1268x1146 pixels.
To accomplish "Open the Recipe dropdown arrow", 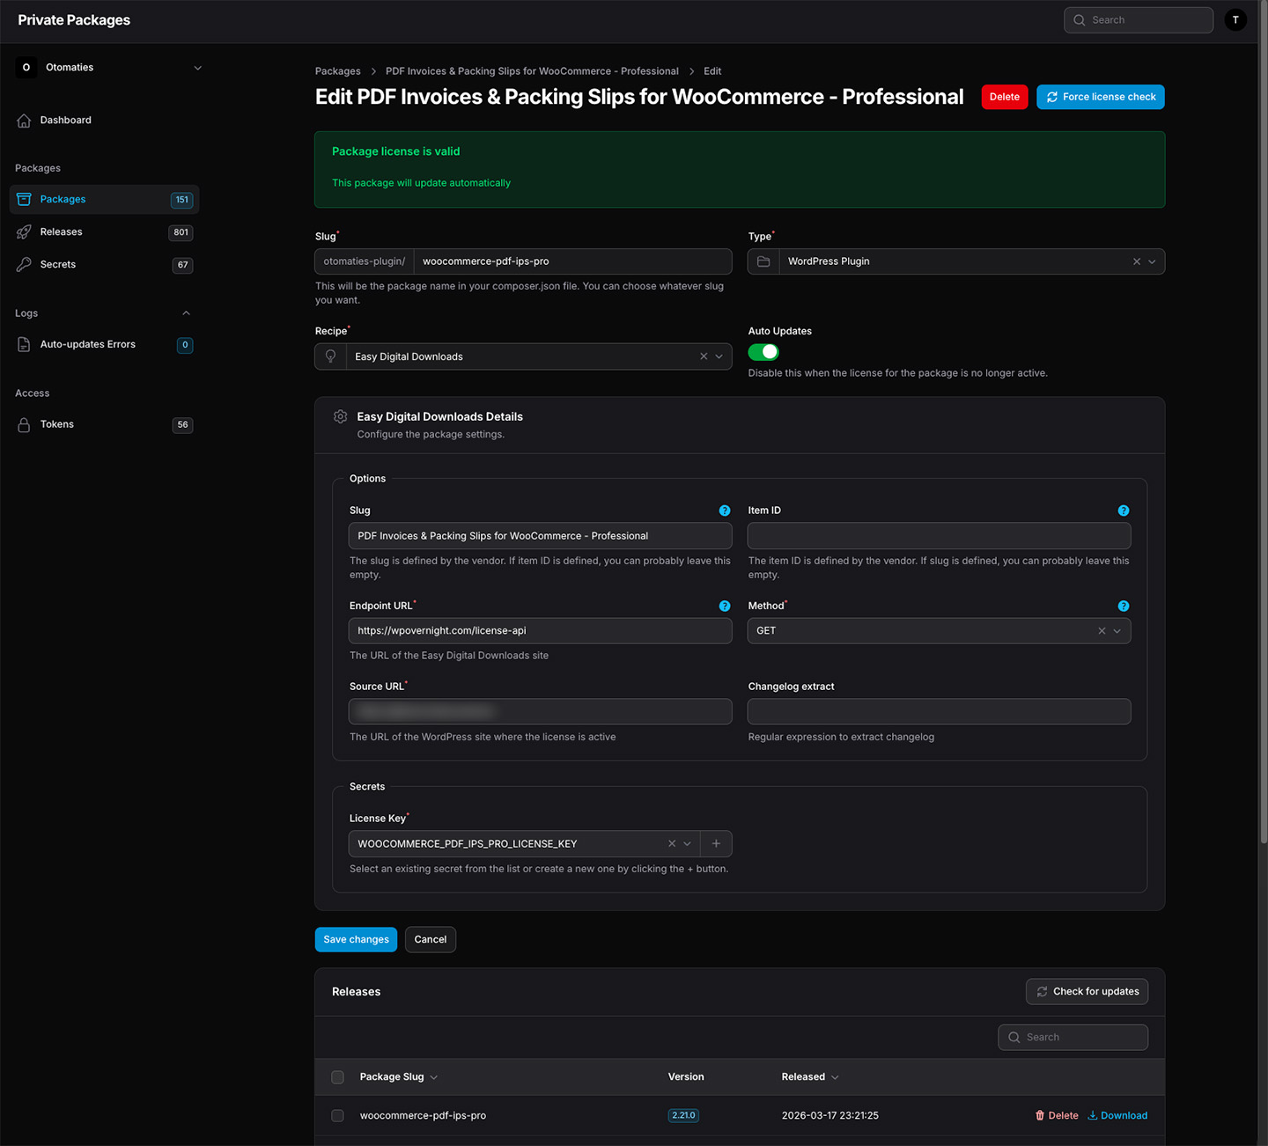I will (x=719, y=356).
